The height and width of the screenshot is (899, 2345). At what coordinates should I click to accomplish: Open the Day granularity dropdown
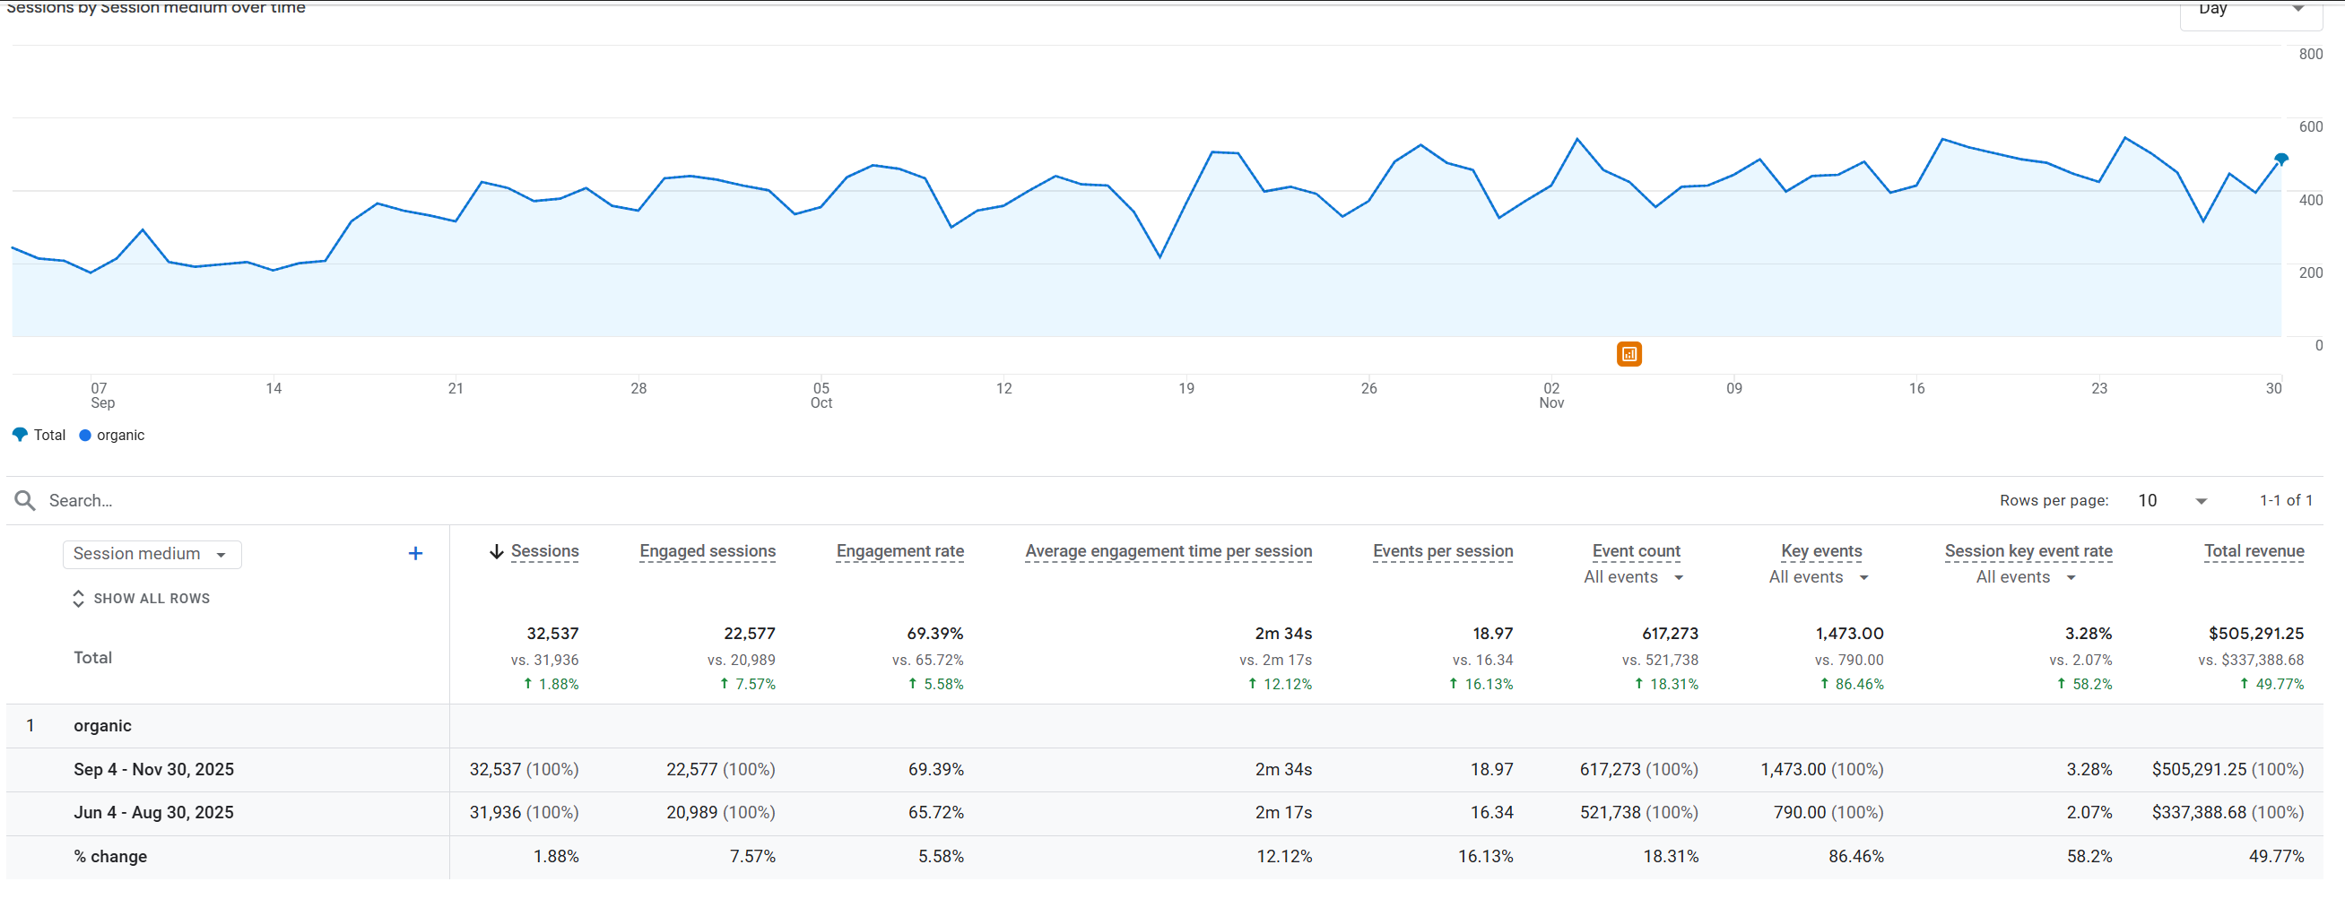tap(2250, 11)
